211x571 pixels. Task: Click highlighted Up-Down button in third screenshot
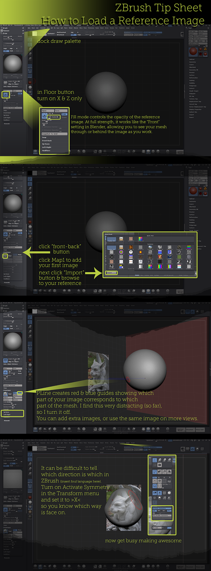6,412
